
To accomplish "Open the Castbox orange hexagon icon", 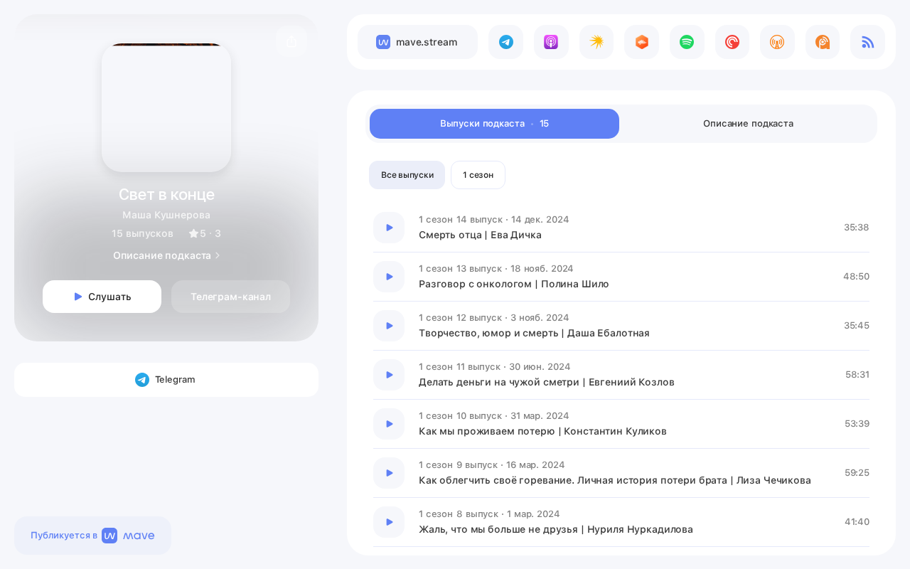I will tap(641, 42).
